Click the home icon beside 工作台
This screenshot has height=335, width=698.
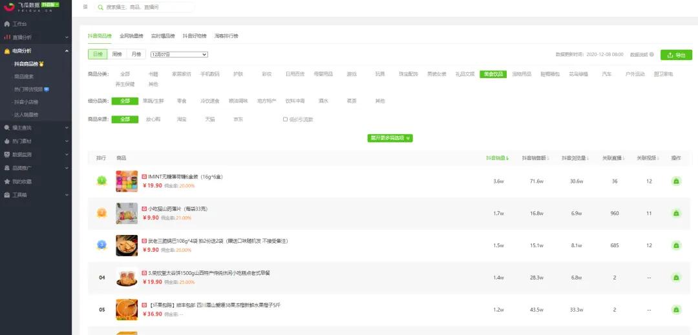(6, 24)
